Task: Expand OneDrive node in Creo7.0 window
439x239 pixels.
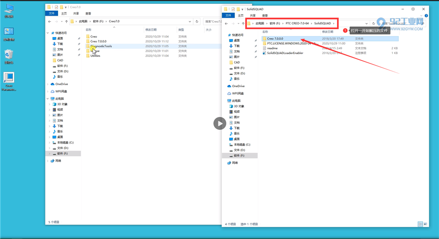Action: click(x=48, y=84)
